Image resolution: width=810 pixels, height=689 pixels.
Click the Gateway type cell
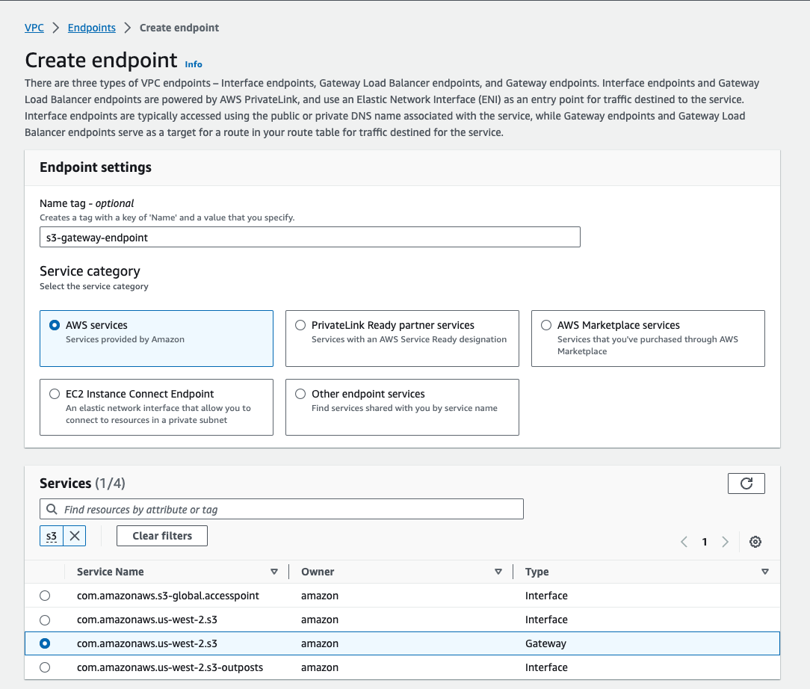coord(545,643)
